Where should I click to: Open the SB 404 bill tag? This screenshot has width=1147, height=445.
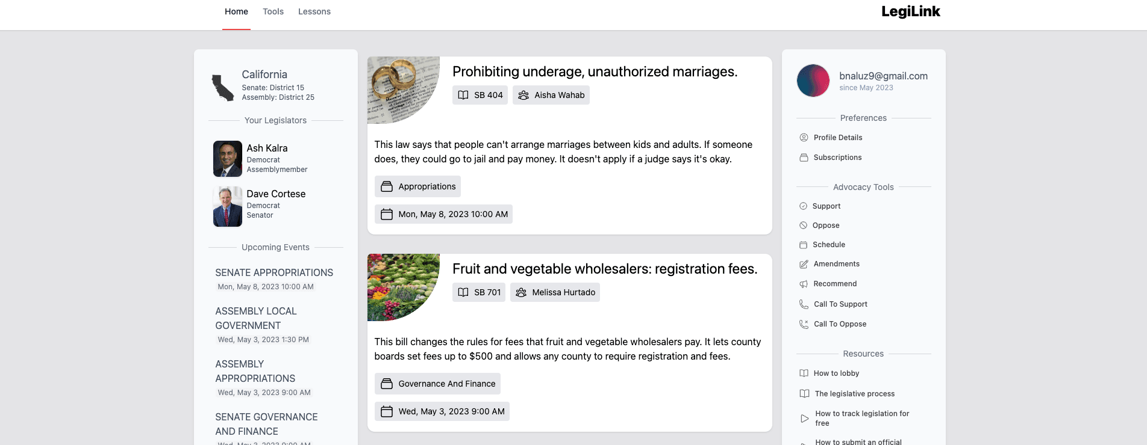tap(480, 95)
